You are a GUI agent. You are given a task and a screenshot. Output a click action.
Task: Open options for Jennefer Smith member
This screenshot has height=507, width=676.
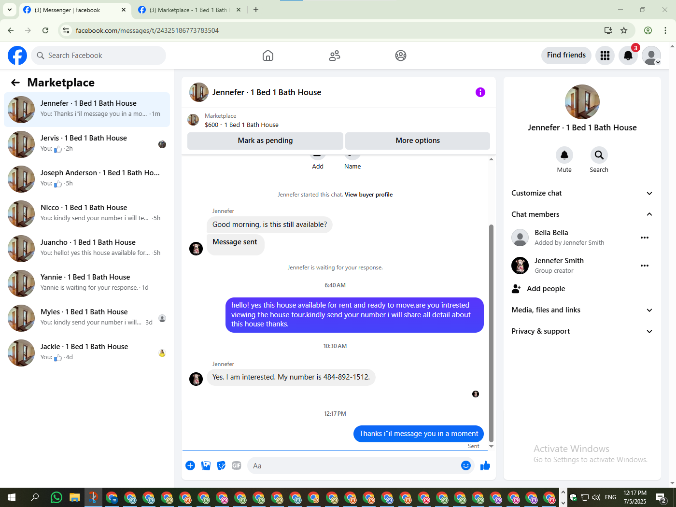(645, 266)
